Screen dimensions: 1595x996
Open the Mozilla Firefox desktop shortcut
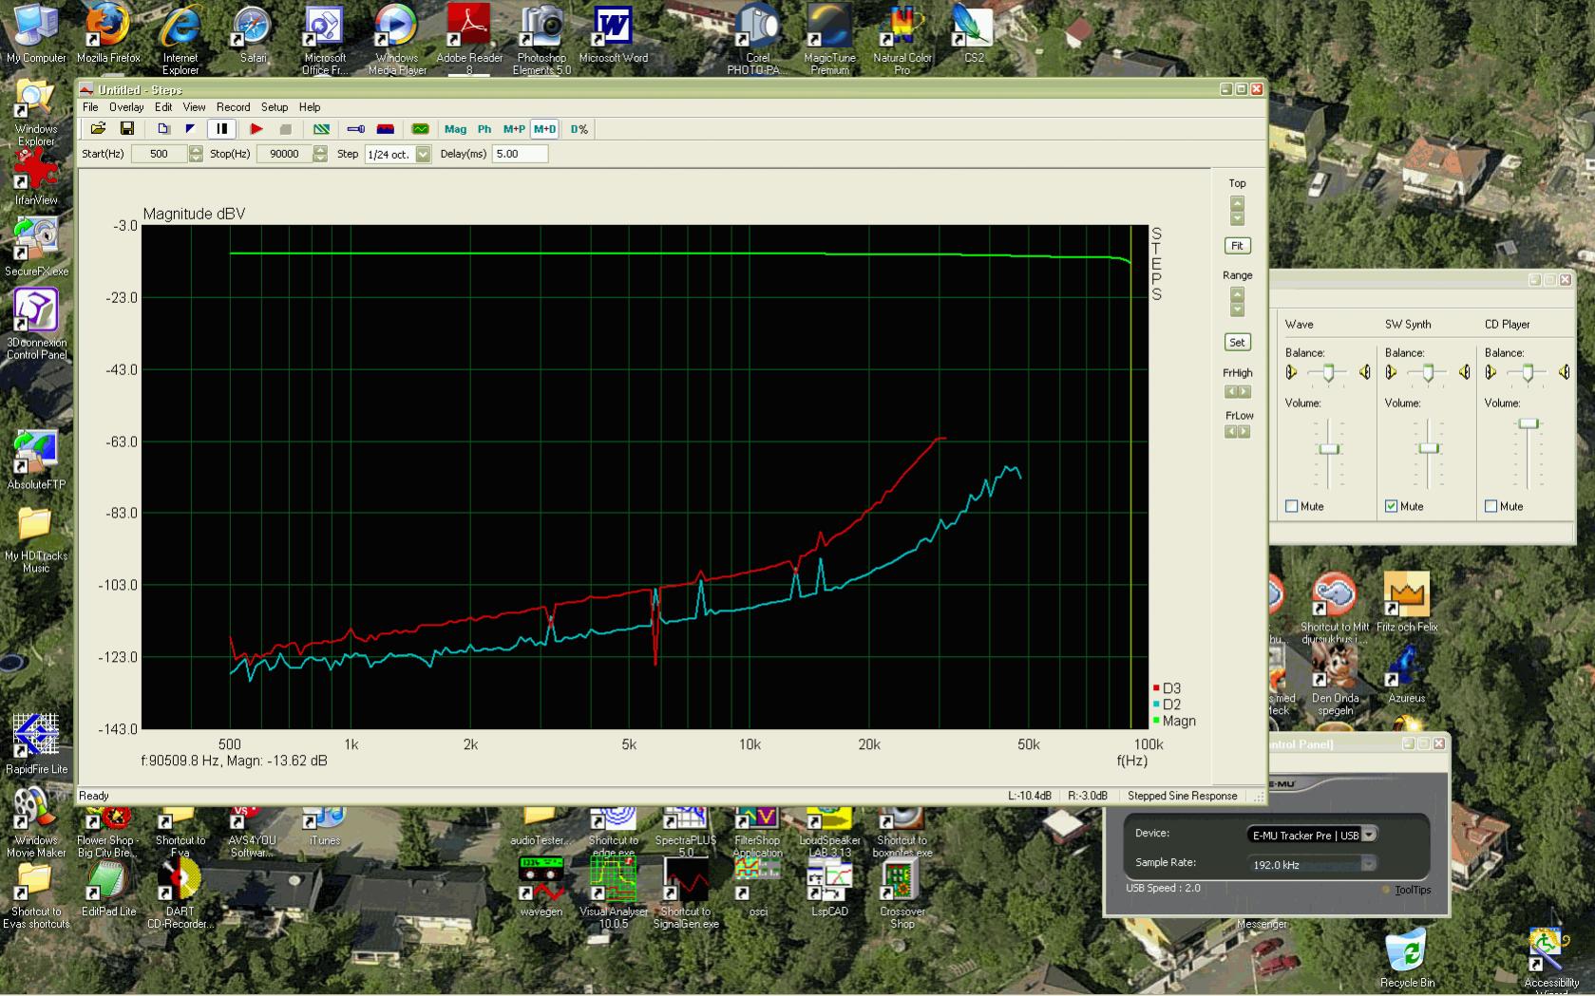(107, 33)
